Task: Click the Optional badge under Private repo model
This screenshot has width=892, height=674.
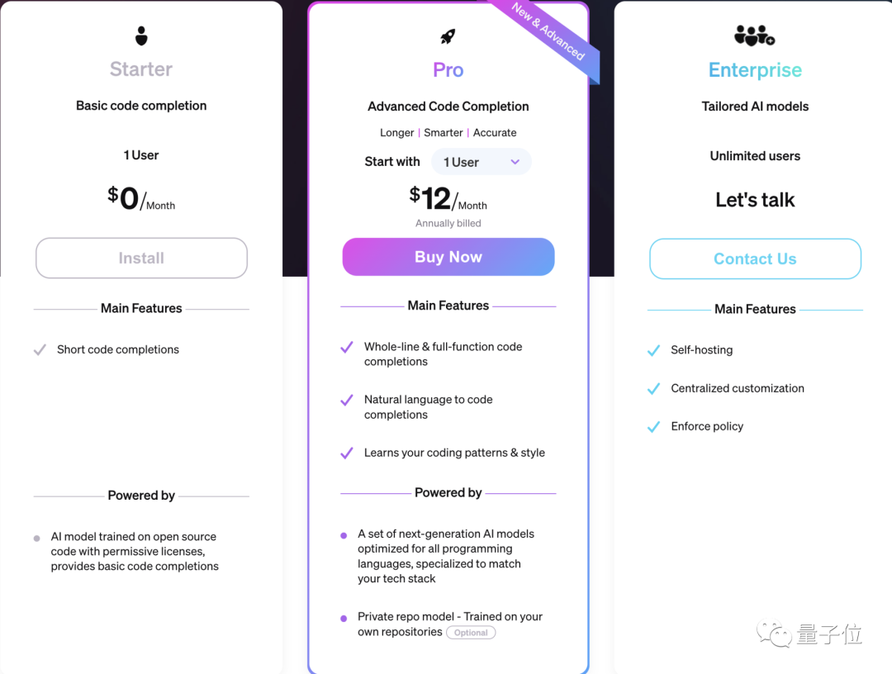Action: [x=471, y=632]
